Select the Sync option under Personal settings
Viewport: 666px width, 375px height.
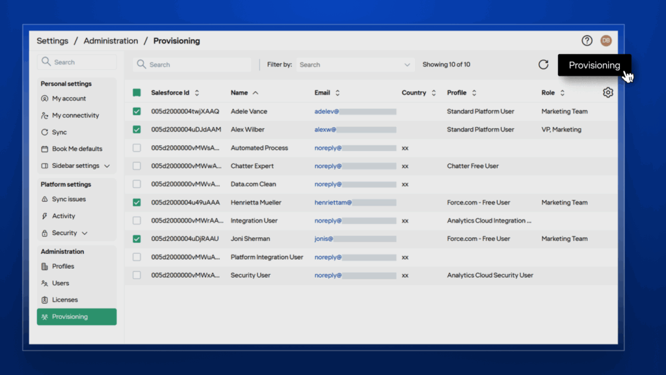(x=60, y=132)
